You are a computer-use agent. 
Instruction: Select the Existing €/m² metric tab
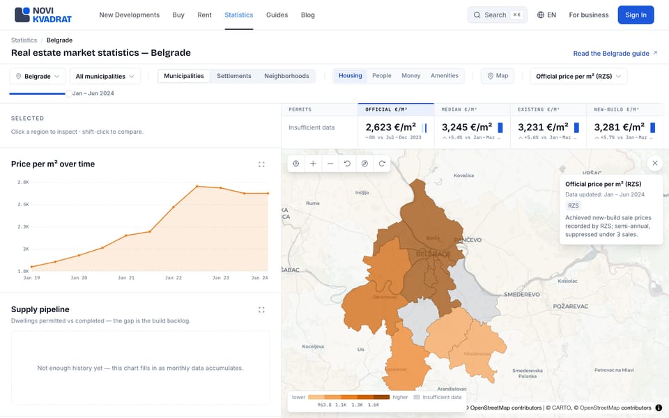coord(548,125)
